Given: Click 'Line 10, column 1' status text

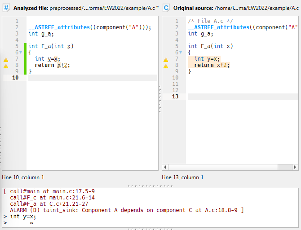Looking at the screenshot, I should tap(23, 177).
